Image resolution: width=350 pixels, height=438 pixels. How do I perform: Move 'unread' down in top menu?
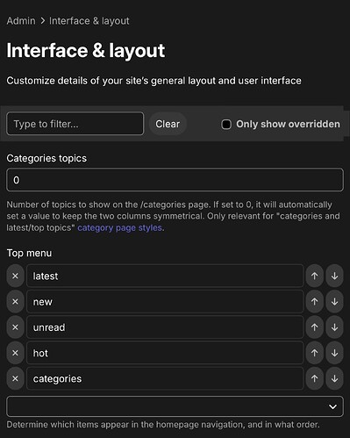(x=335, y=327)
